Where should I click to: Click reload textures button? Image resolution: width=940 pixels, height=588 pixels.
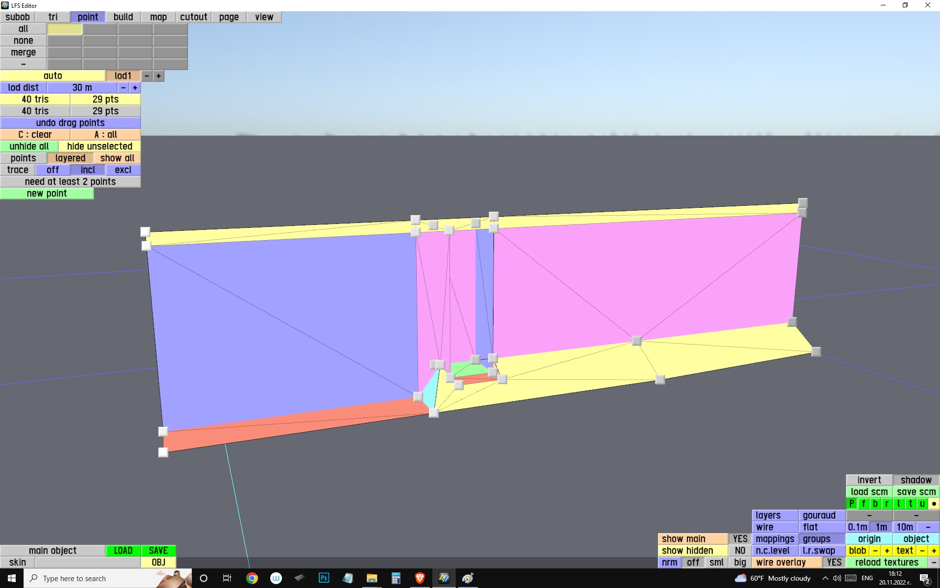(886, 563)
